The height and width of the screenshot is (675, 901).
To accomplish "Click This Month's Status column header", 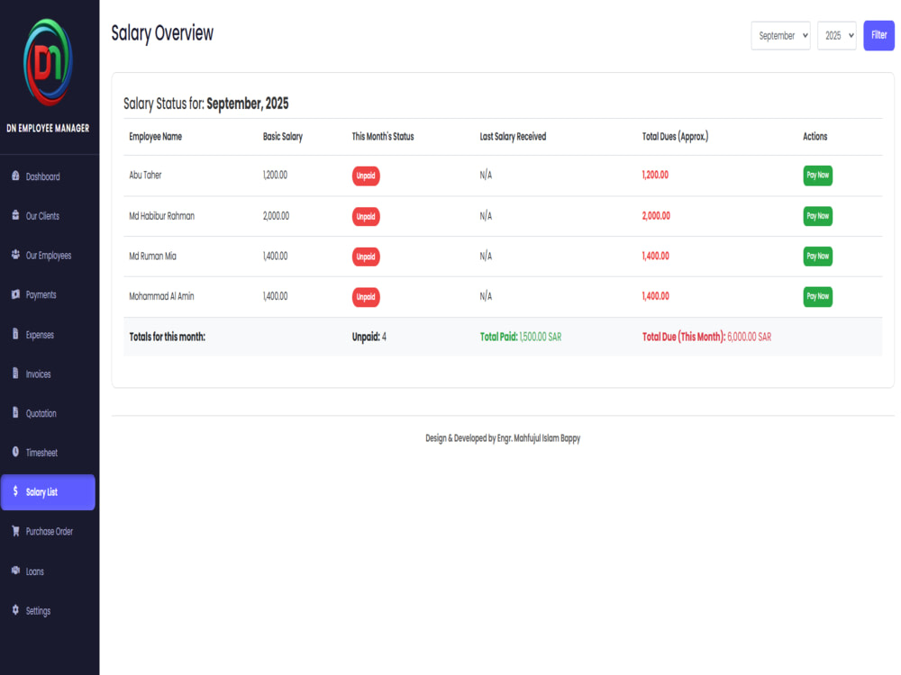I will pos(383,137).
